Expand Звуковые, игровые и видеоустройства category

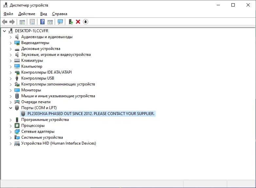click(x=10, y=55)
